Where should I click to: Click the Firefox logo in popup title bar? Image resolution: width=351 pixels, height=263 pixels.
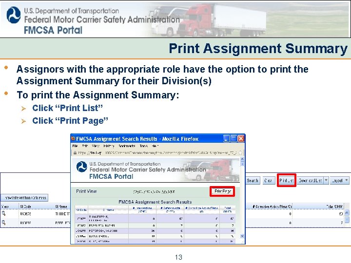(x=73, y=138)
